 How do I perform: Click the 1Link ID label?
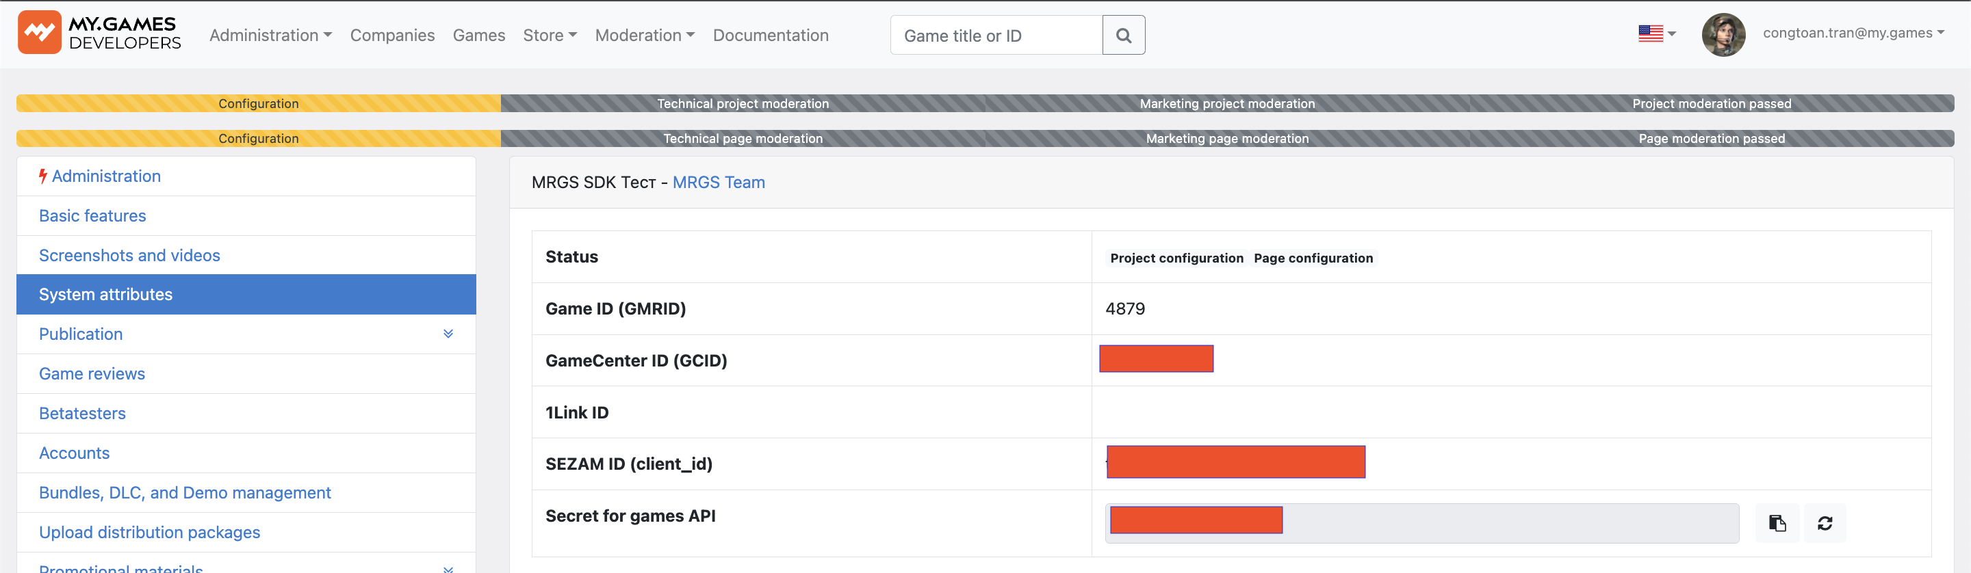pos(577,412)
